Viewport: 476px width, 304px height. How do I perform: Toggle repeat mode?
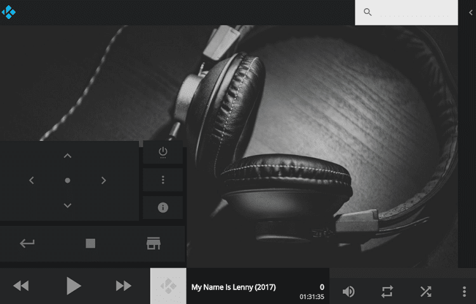point(387,291)
